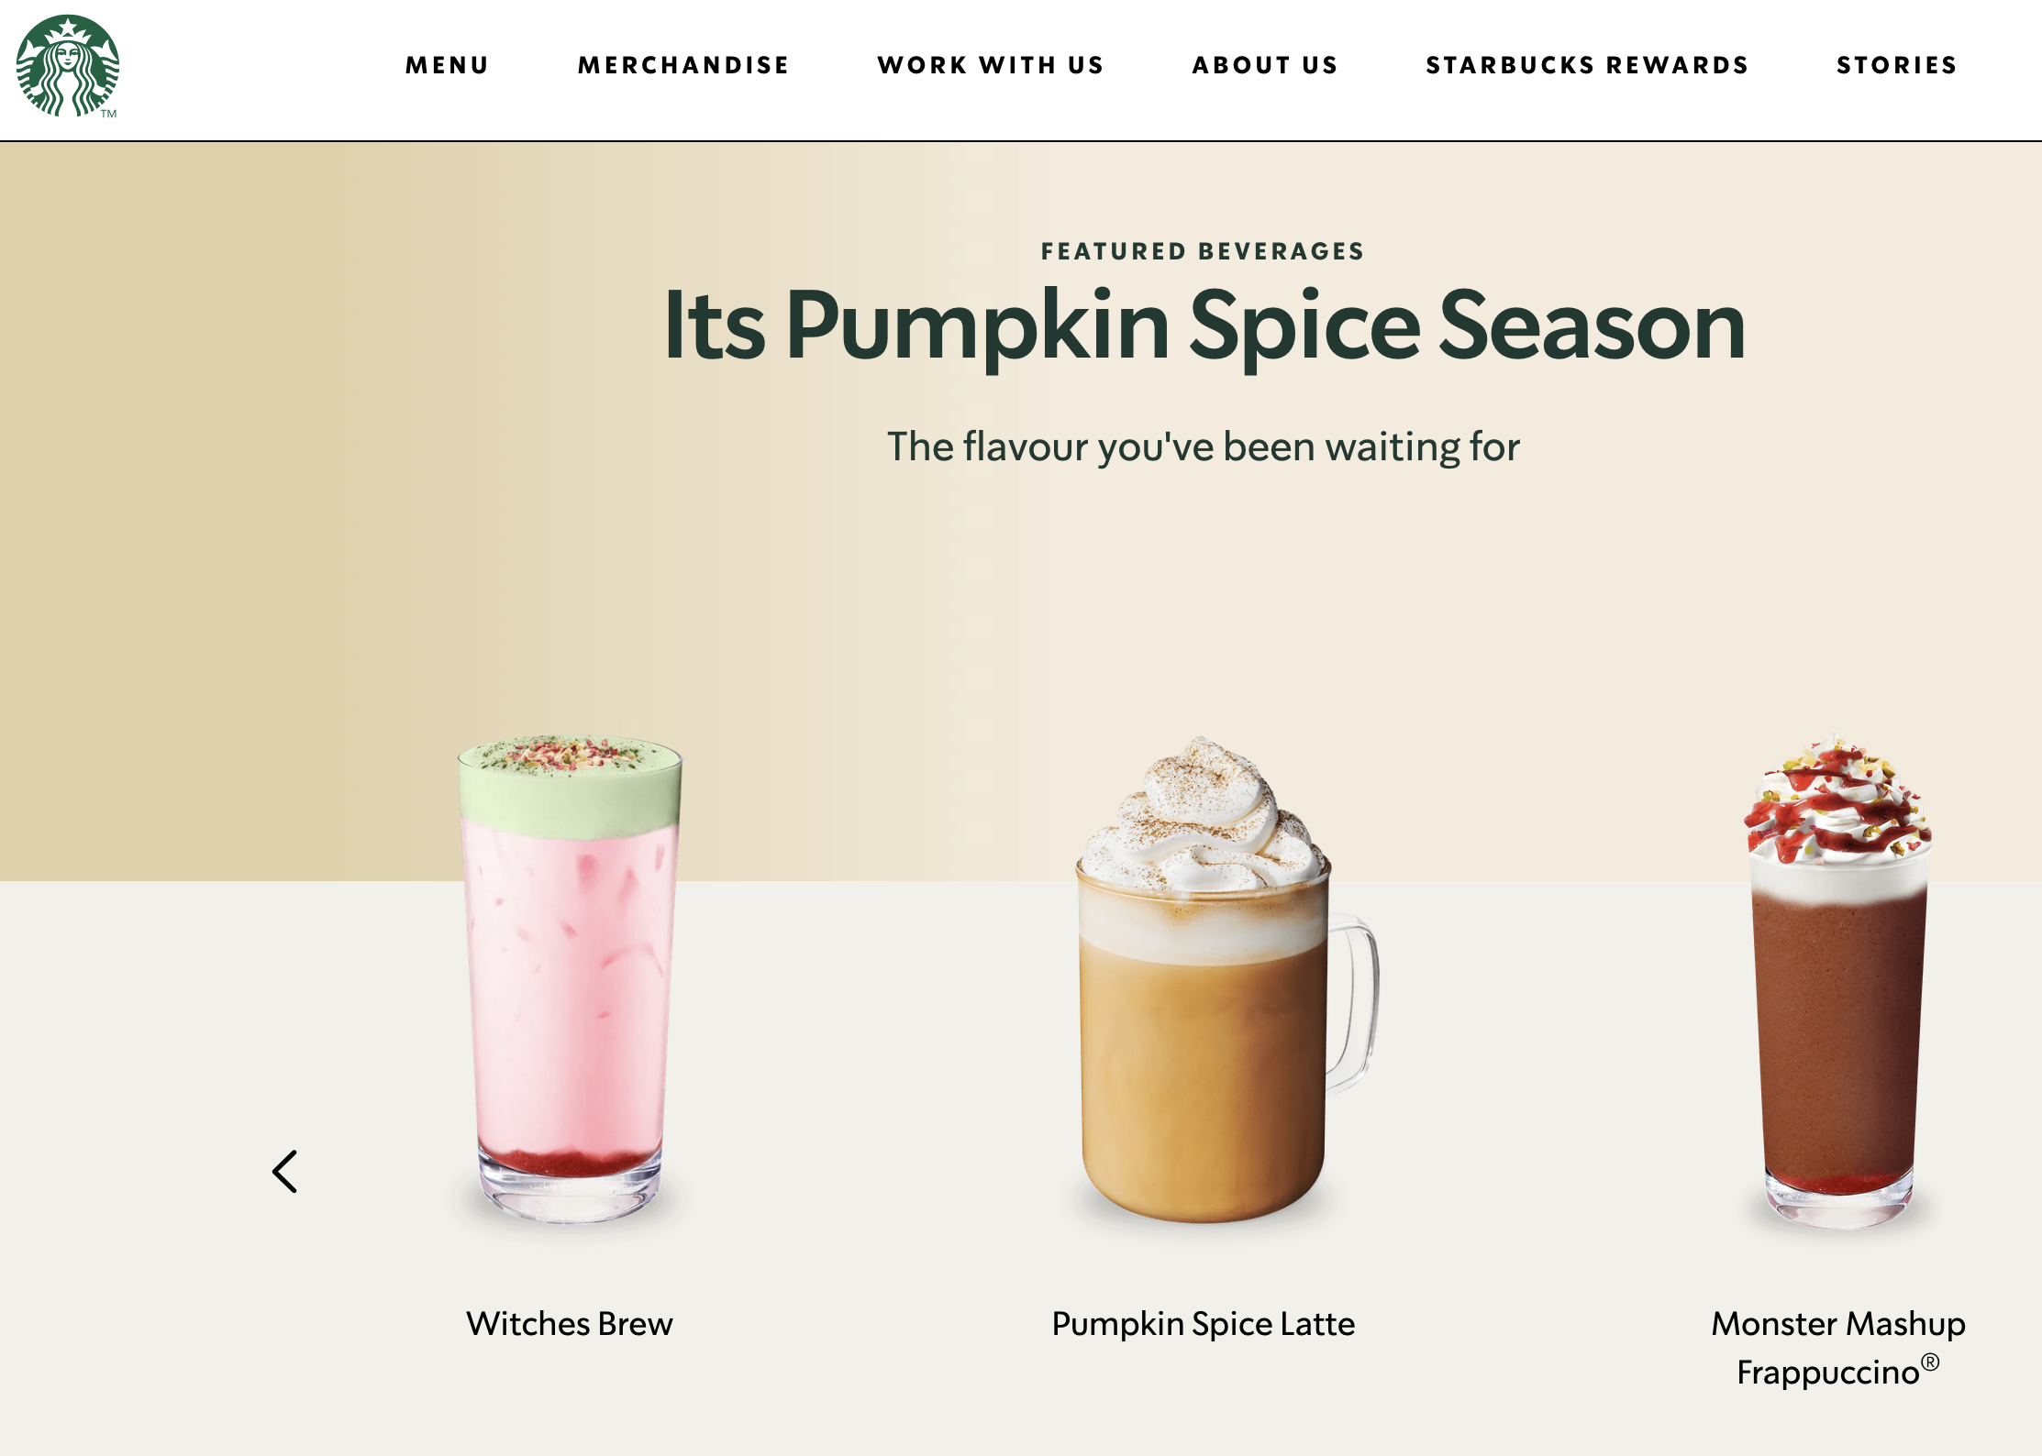2042x1456 pixels.
Task: Click the Witches Brew drink image
Action: 570,978
